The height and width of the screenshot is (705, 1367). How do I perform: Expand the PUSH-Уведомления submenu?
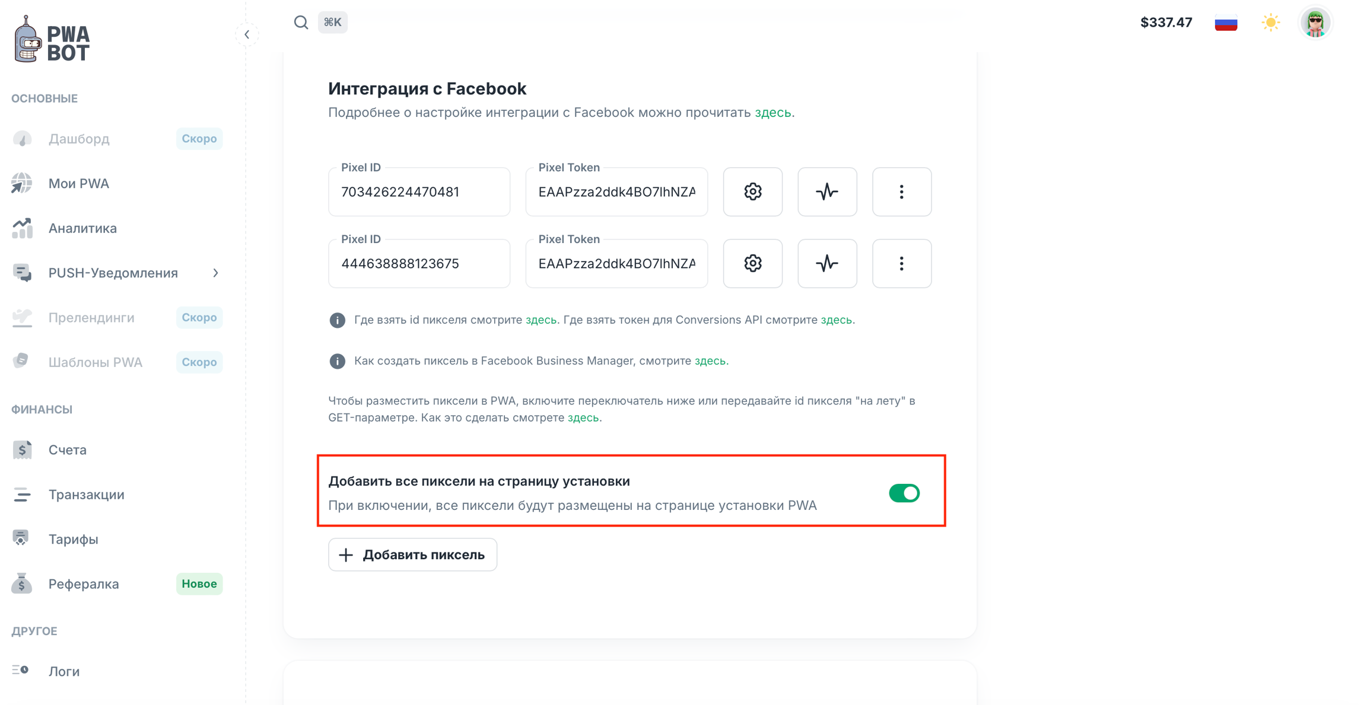click(x=215, y=273)
